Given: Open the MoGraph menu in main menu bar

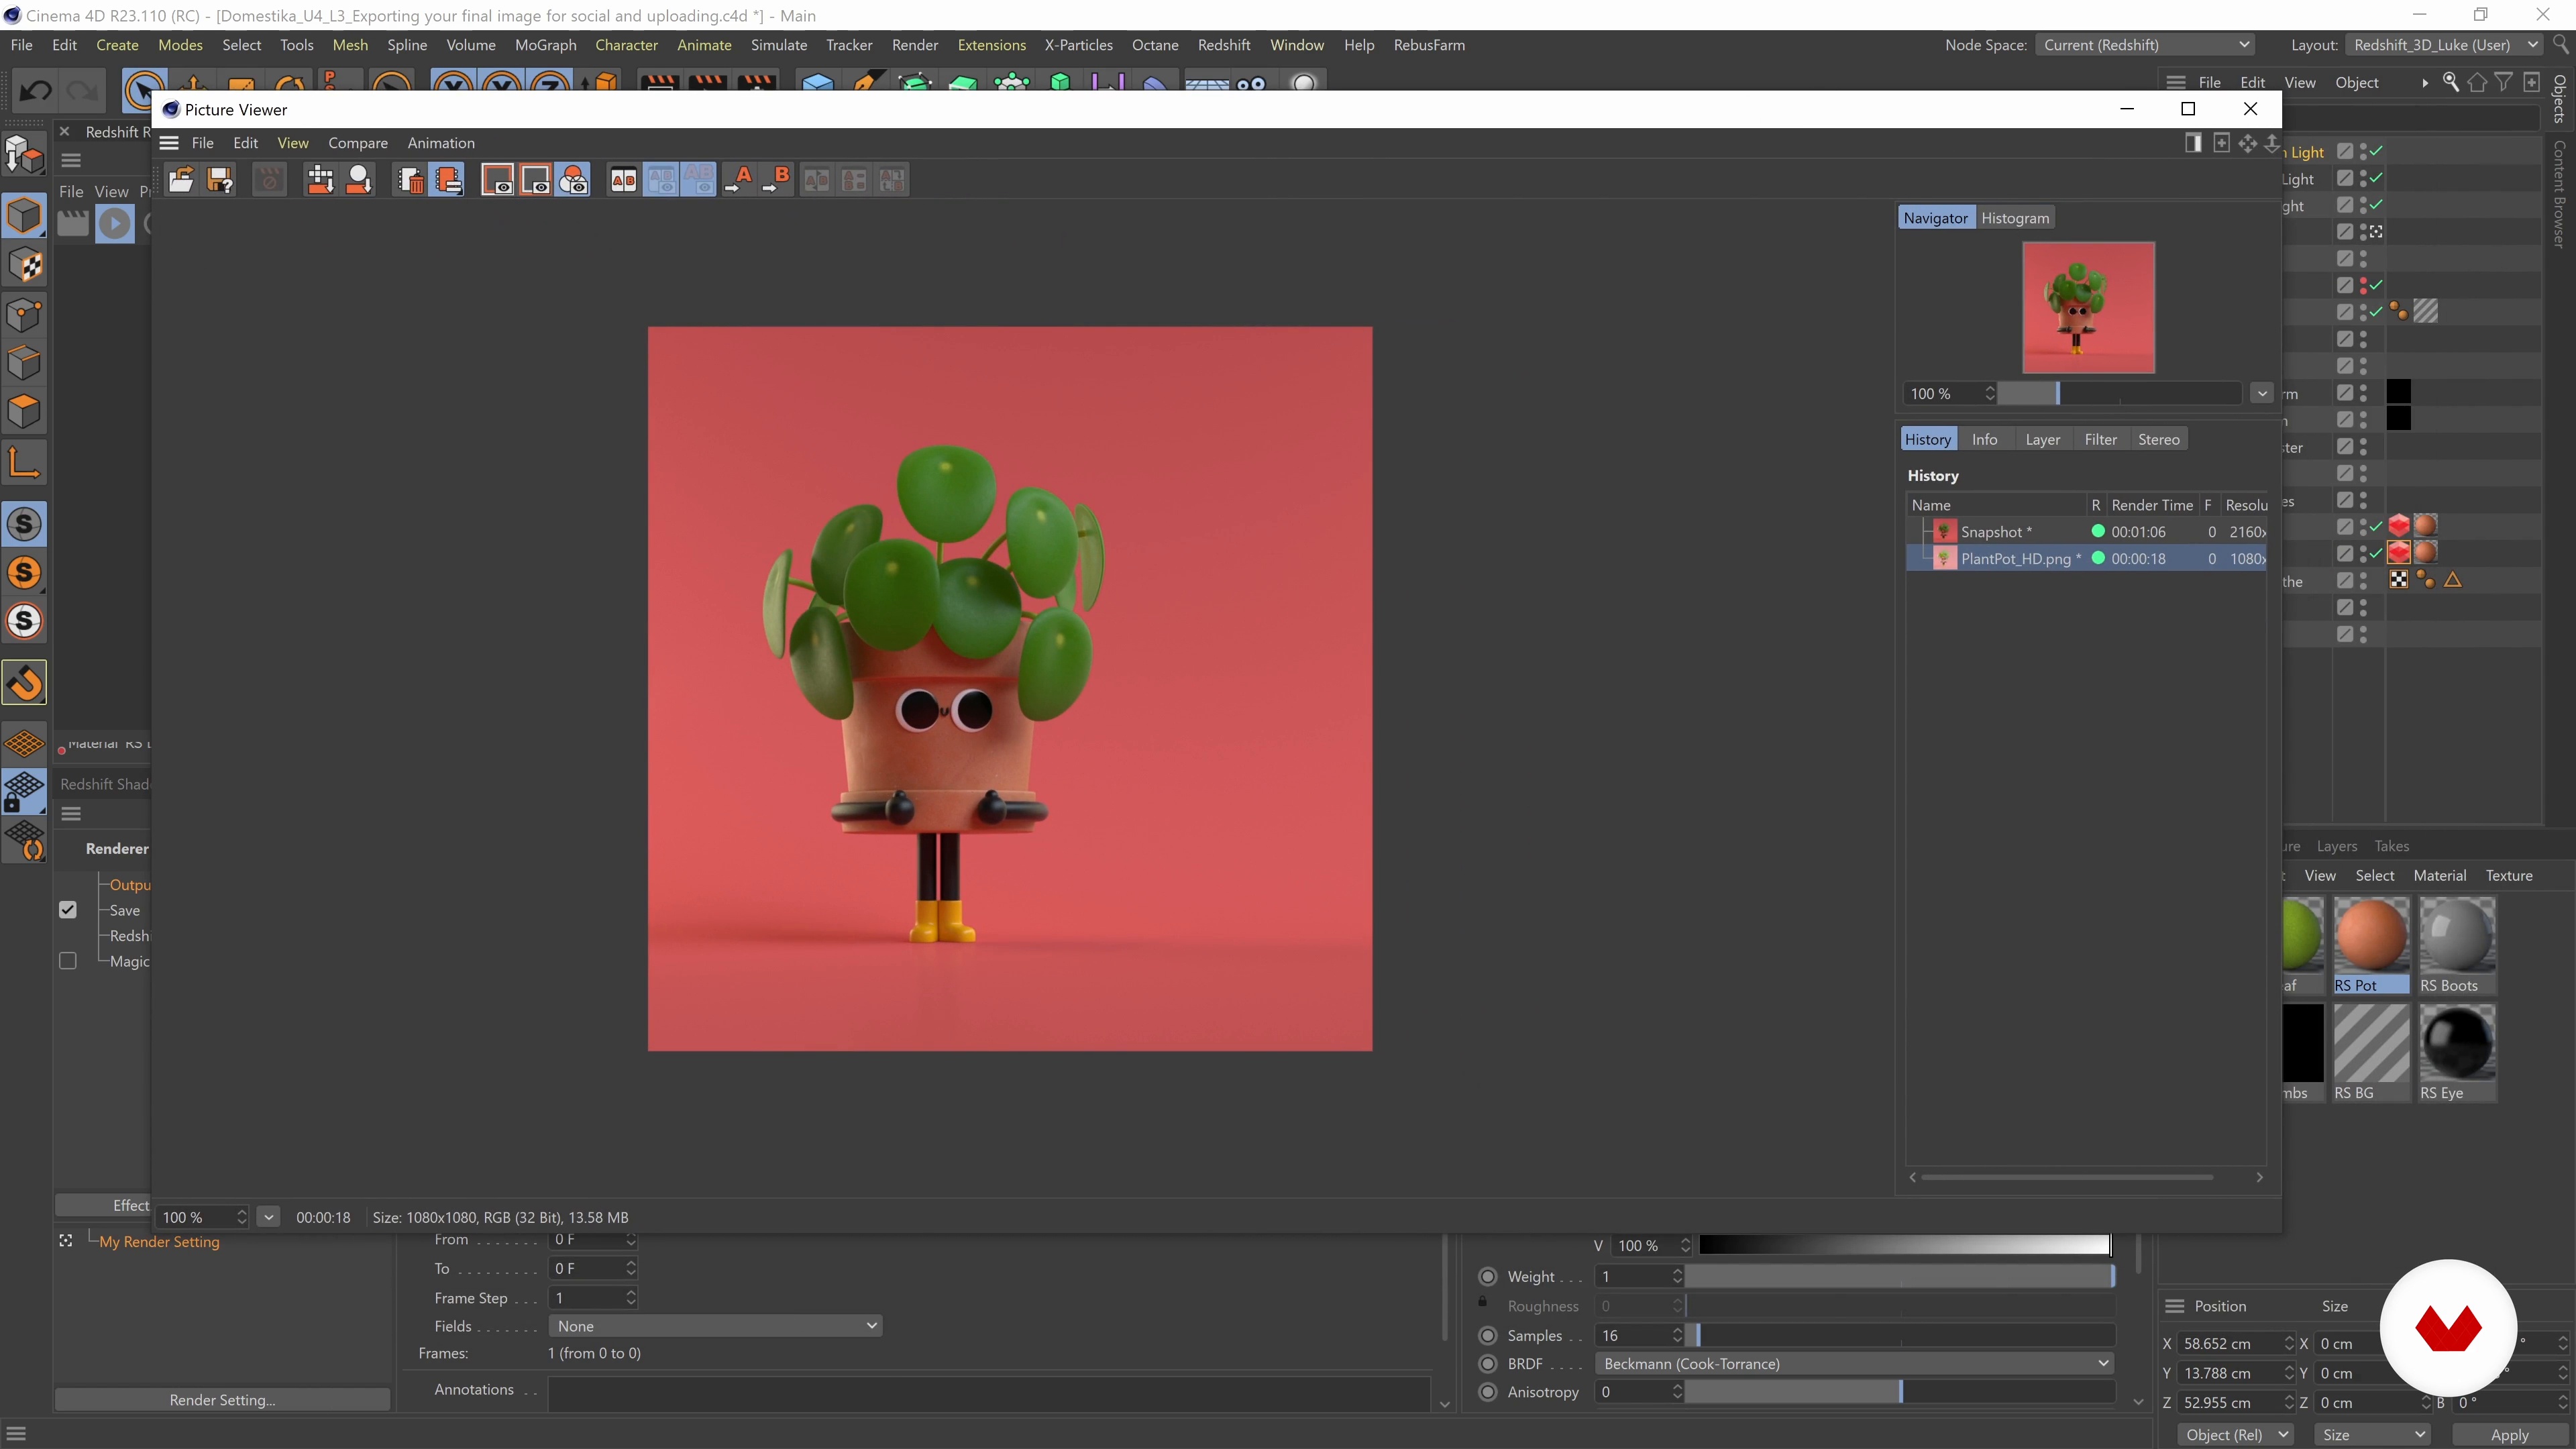Looking at the screenshot, I should [545, 45].
